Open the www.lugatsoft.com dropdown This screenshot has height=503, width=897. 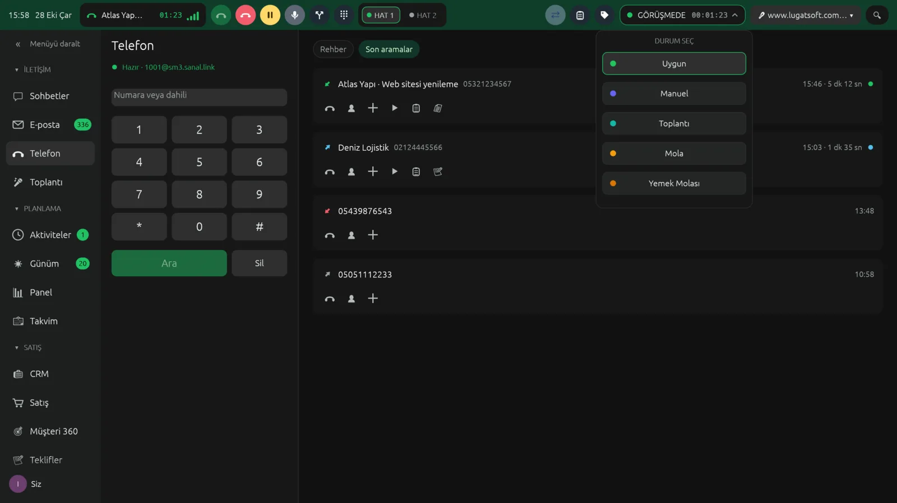point(806,15)
